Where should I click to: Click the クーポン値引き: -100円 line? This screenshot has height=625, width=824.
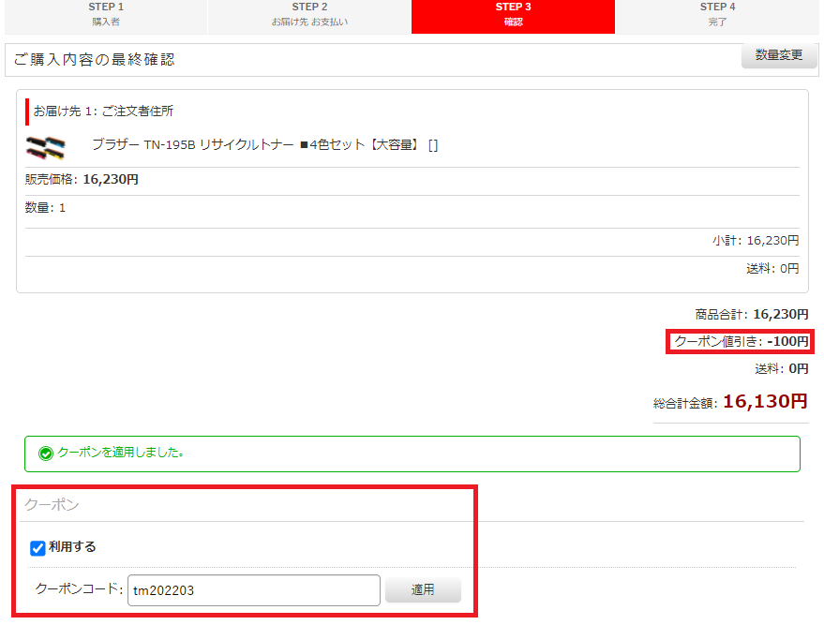[x=741, y=341]
